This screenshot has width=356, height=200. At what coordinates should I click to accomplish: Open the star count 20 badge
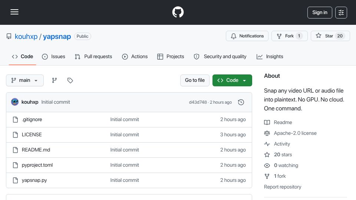coord(340,36)
